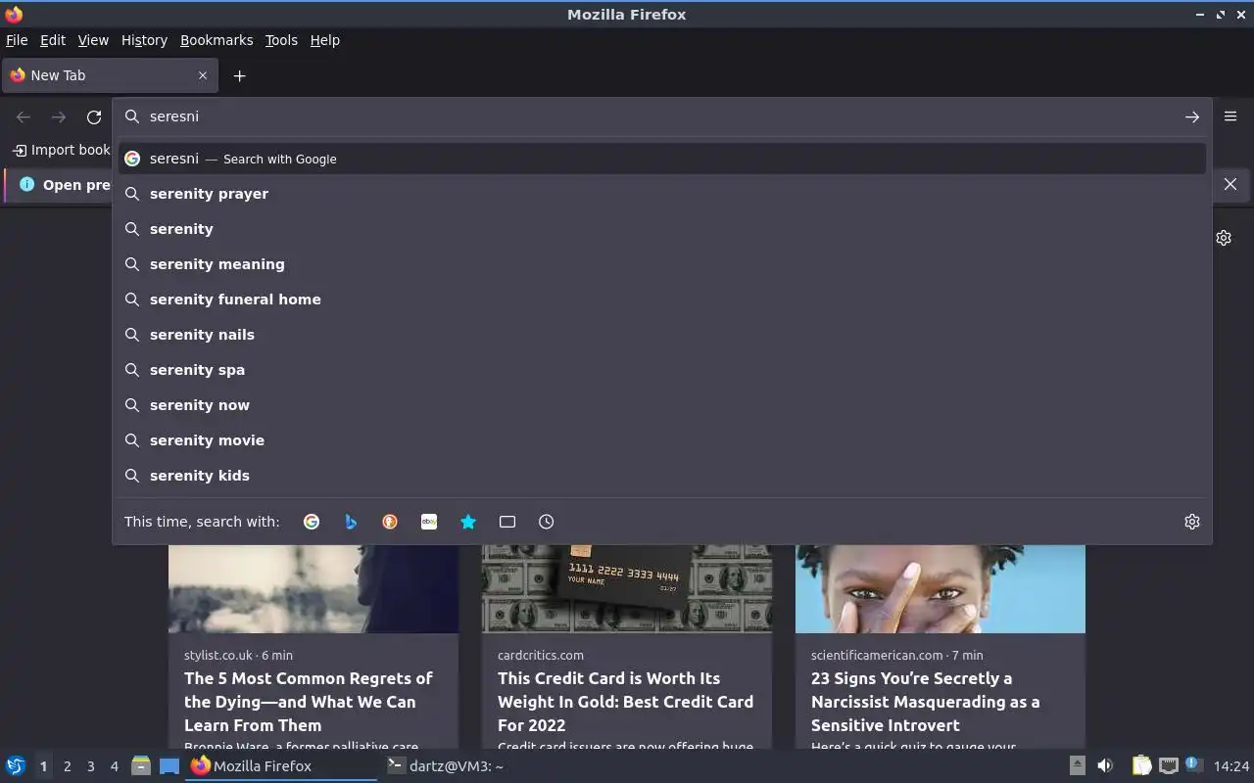Image resolution: width=1254 pixels, height=783 pixels.
Task: Open the View menu
Action: tap(93, 40)
